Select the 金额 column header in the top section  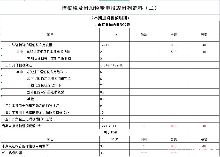(173, 35)
